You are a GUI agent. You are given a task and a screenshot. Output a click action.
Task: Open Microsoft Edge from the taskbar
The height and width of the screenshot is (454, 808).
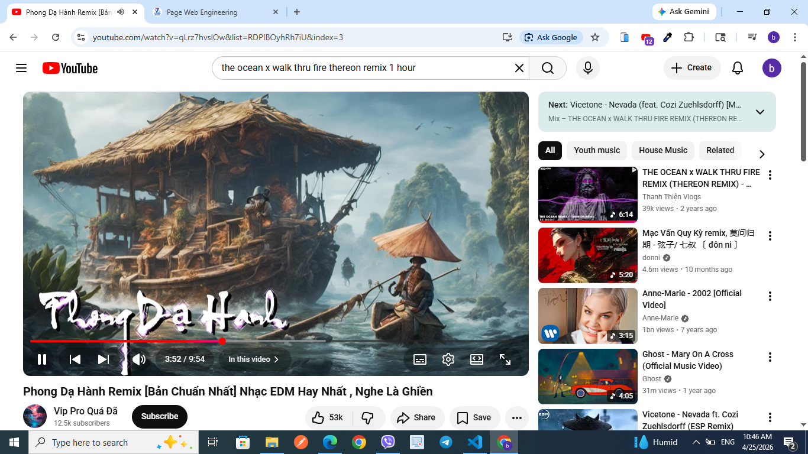[330, 442]
